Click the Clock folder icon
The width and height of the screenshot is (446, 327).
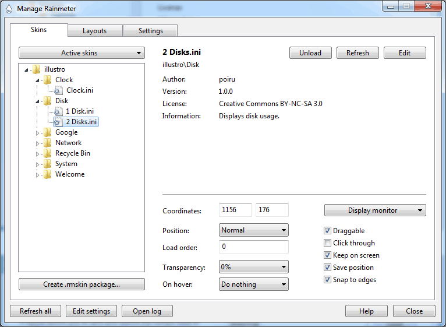[47, 80]
